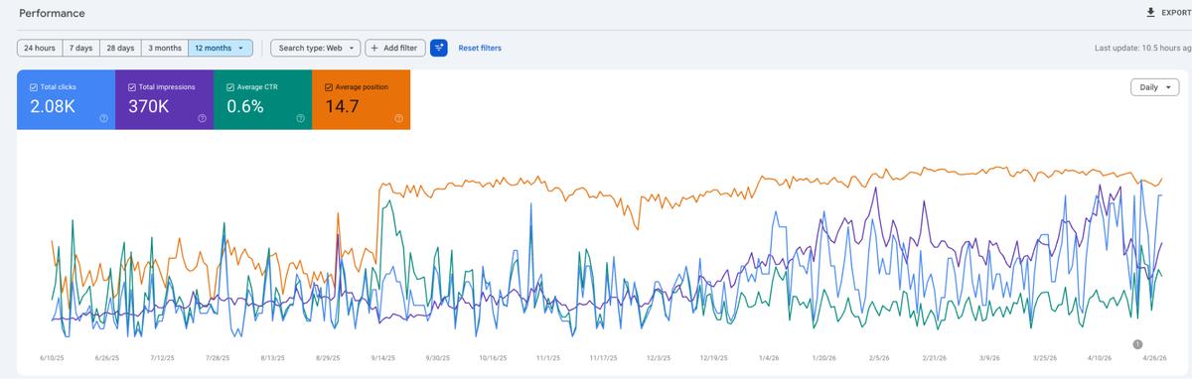Select the 7 days range

click(x=80, y=48)
